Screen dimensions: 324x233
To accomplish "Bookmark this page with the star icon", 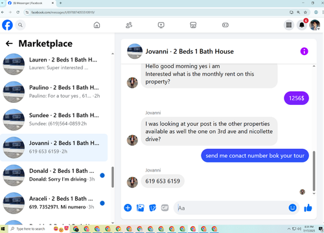I will [305, 12].
